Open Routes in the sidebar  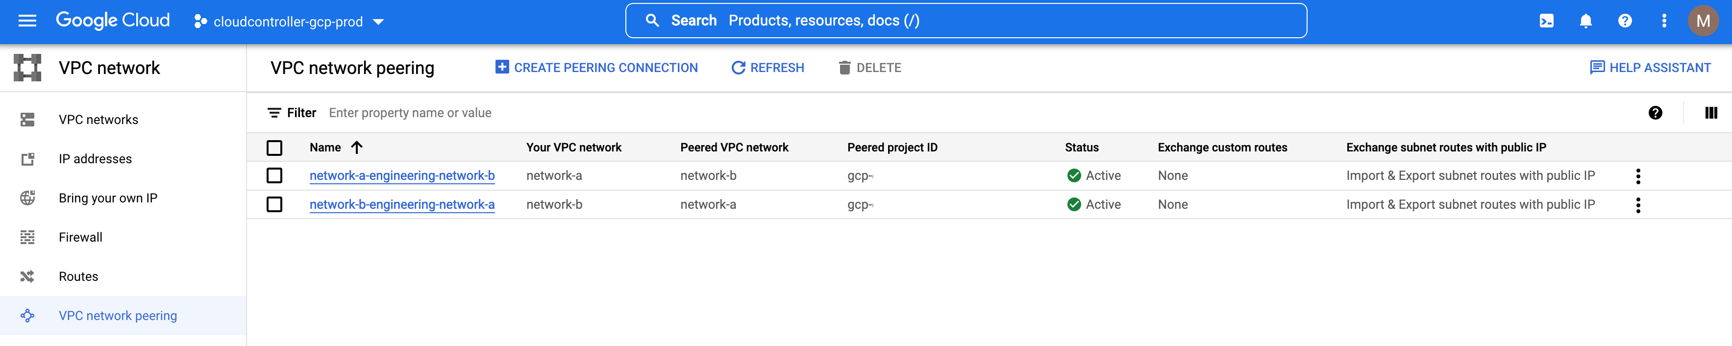[x=78, y=276]
